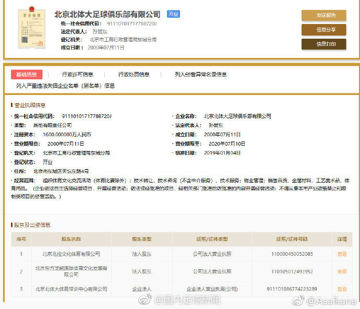Click the blue 开业 status badge
Screen dimensions: 360x309
click(x=173, y=14)
